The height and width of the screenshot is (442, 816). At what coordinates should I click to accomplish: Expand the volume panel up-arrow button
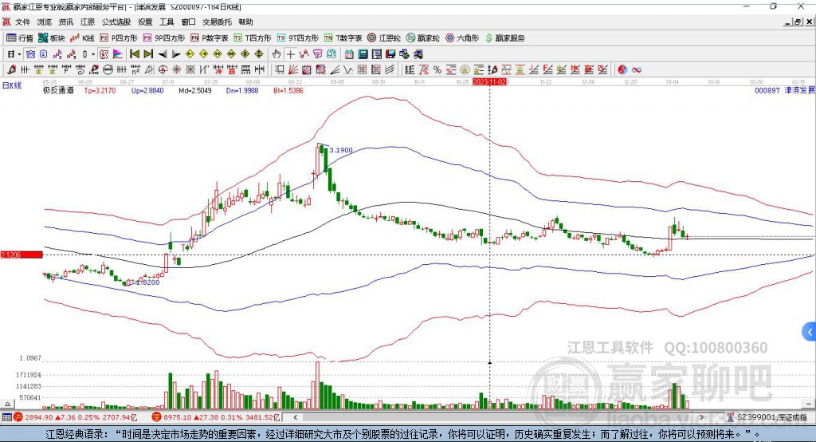pos(8,404)
